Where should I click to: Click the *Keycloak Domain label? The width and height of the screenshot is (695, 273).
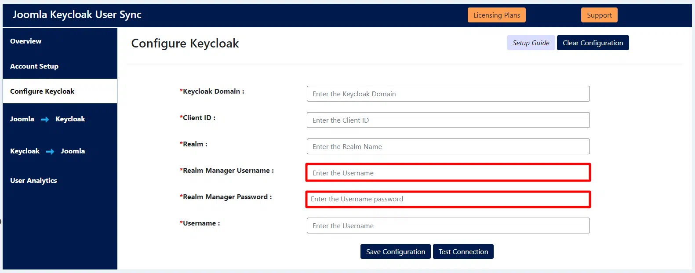click(x=212, y=91)
